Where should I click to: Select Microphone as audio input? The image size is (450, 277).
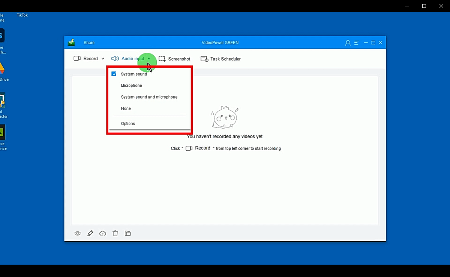click(131, 86)
